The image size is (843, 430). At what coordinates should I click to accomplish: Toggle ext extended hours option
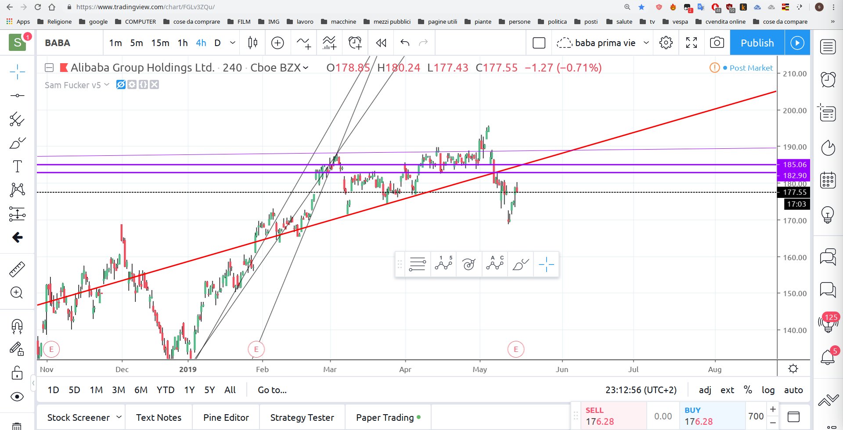(x=727, y=390)
